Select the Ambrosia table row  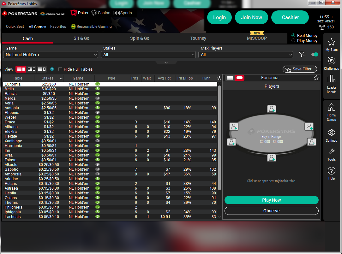[x=110, y=174]
